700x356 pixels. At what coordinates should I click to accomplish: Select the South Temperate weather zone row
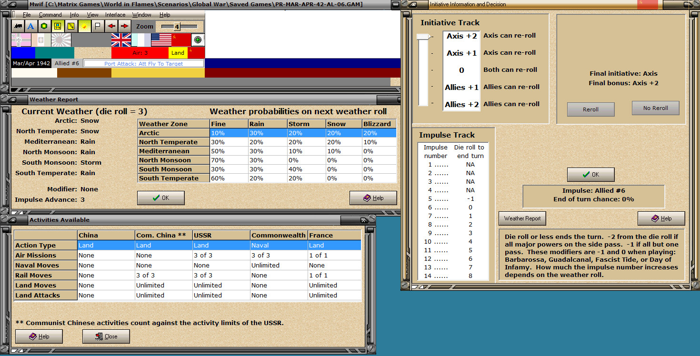point(267,178)
